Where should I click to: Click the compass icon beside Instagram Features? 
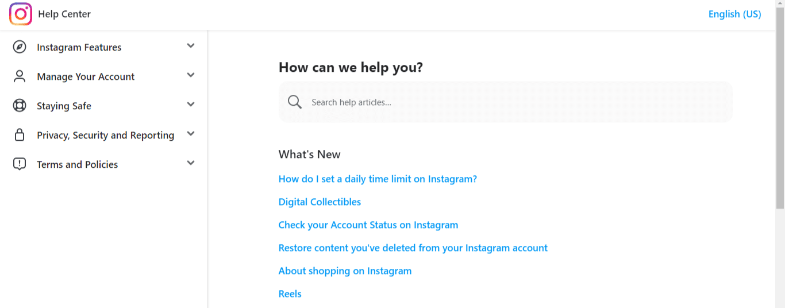(20, 47)
